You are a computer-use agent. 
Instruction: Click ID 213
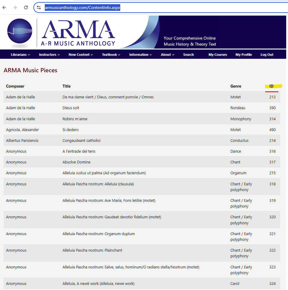click(272, 97)
